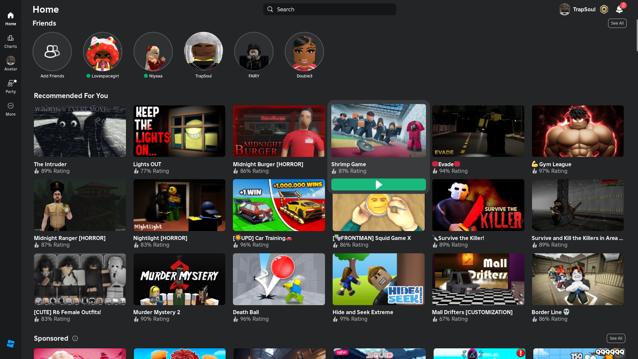
Task: Click the Add Friends circle icon
Action: coord(52,52)
